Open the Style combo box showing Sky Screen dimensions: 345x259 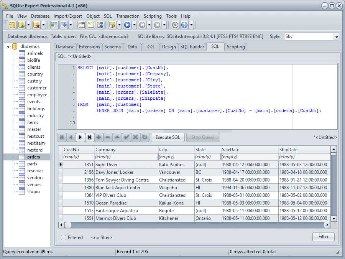312,36
